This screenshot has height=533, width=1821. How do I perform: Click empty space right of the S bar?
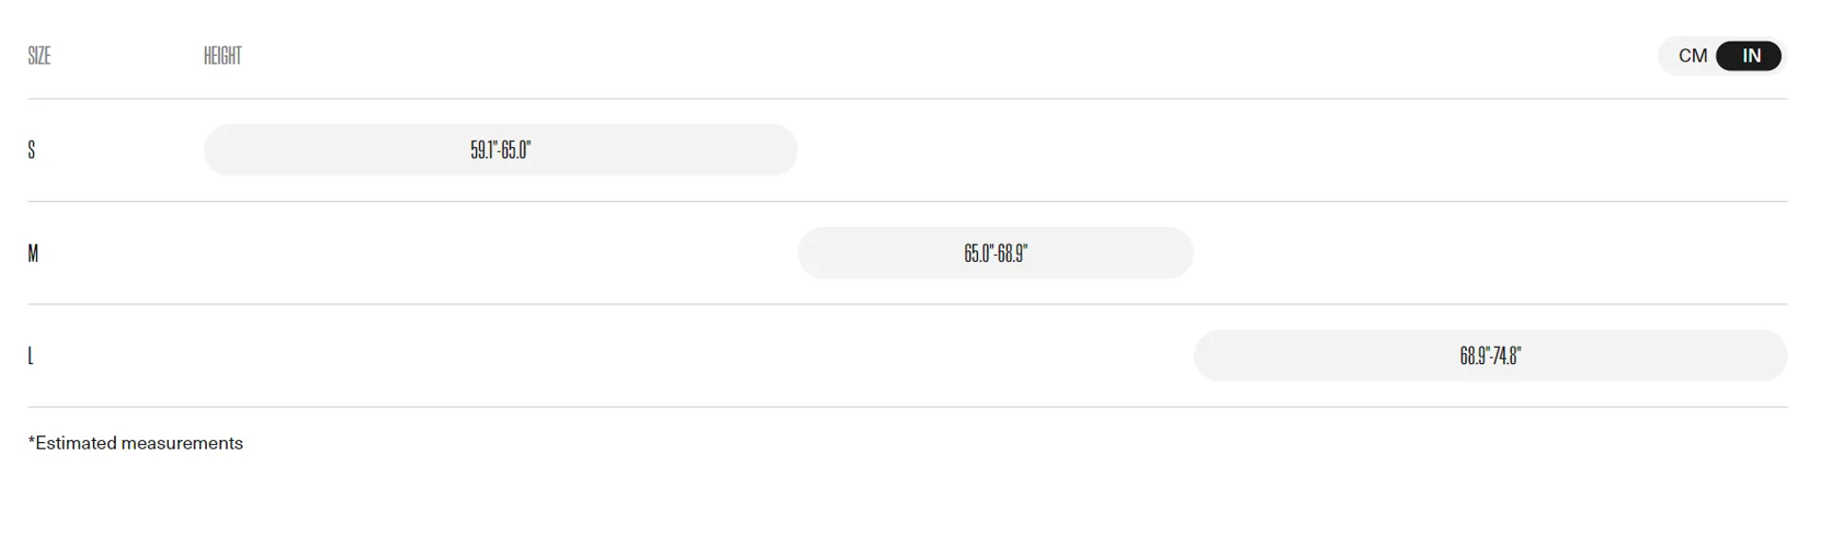[1290, 150]
